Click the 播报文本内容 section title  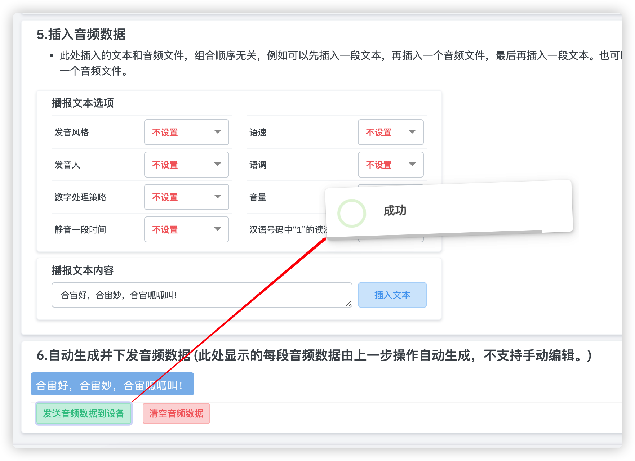click(x=83, y=270)
